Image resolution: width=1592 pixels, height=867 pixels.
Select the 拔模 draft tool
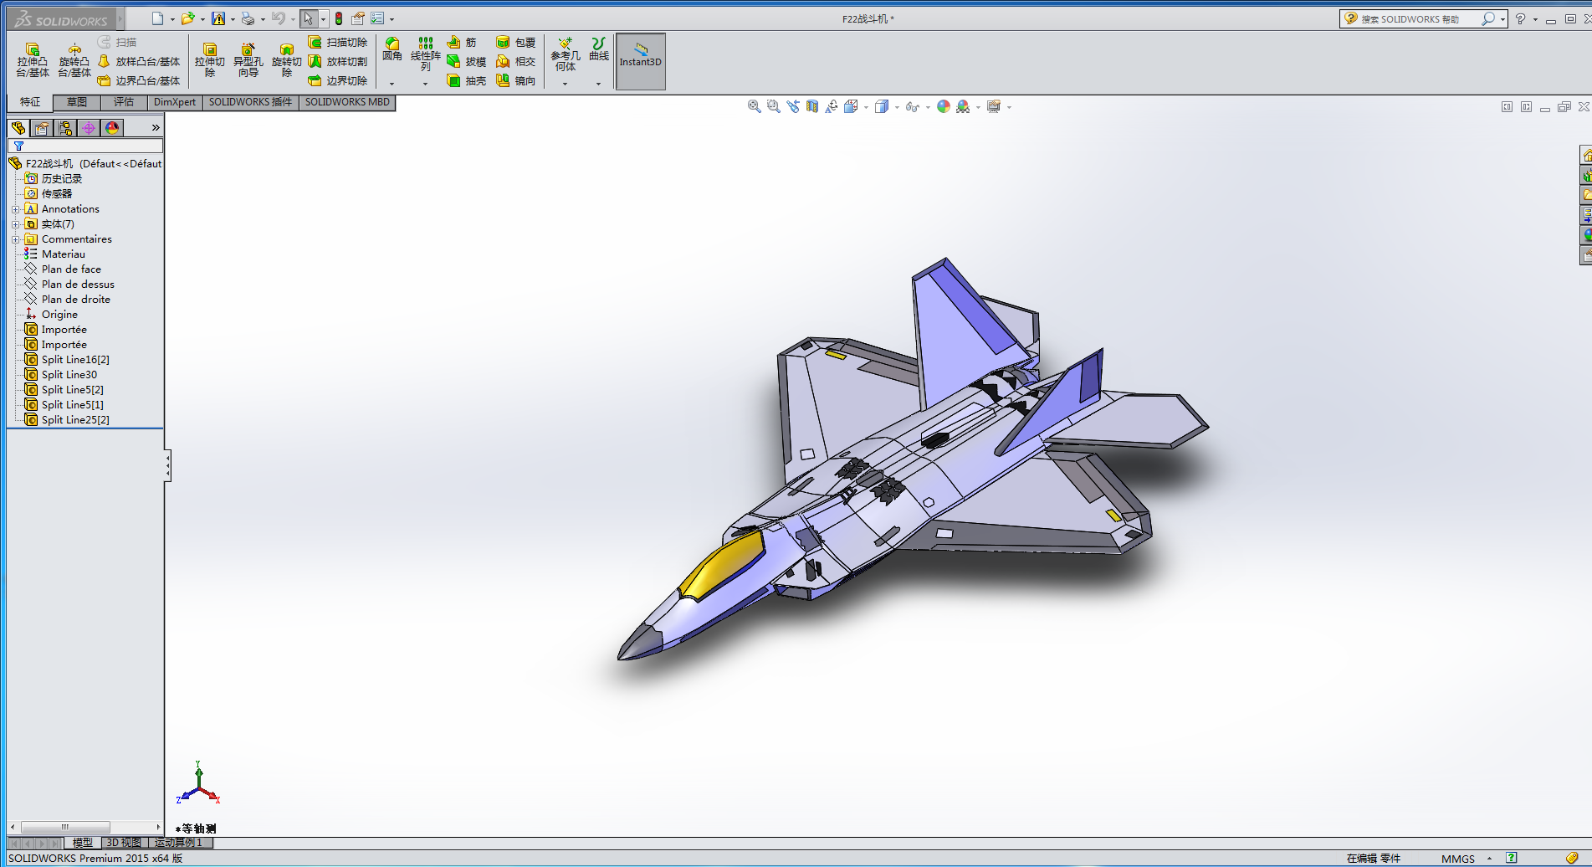467,61
